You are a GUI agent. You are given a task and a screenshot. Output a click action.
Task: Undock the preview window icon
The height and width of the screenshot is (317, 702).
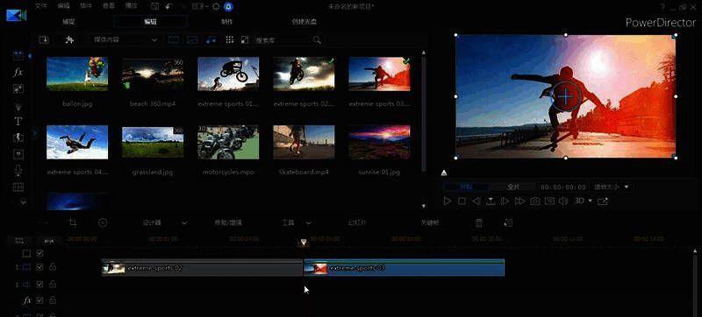coord(603,201)
